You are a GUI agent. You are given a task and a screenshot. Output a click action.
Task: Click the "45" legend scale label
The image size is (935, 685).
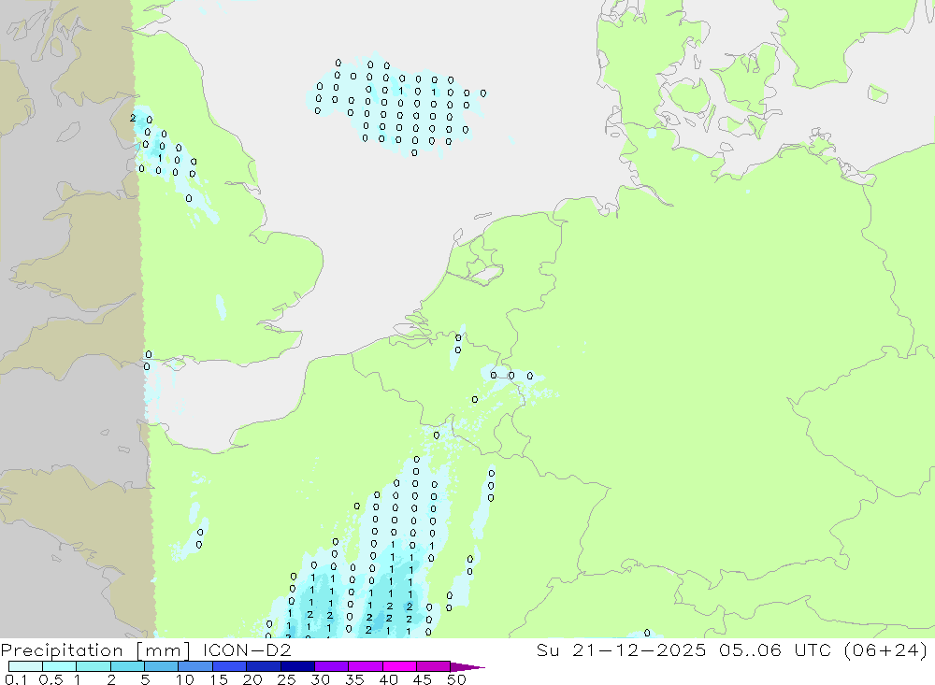[423, 679]
